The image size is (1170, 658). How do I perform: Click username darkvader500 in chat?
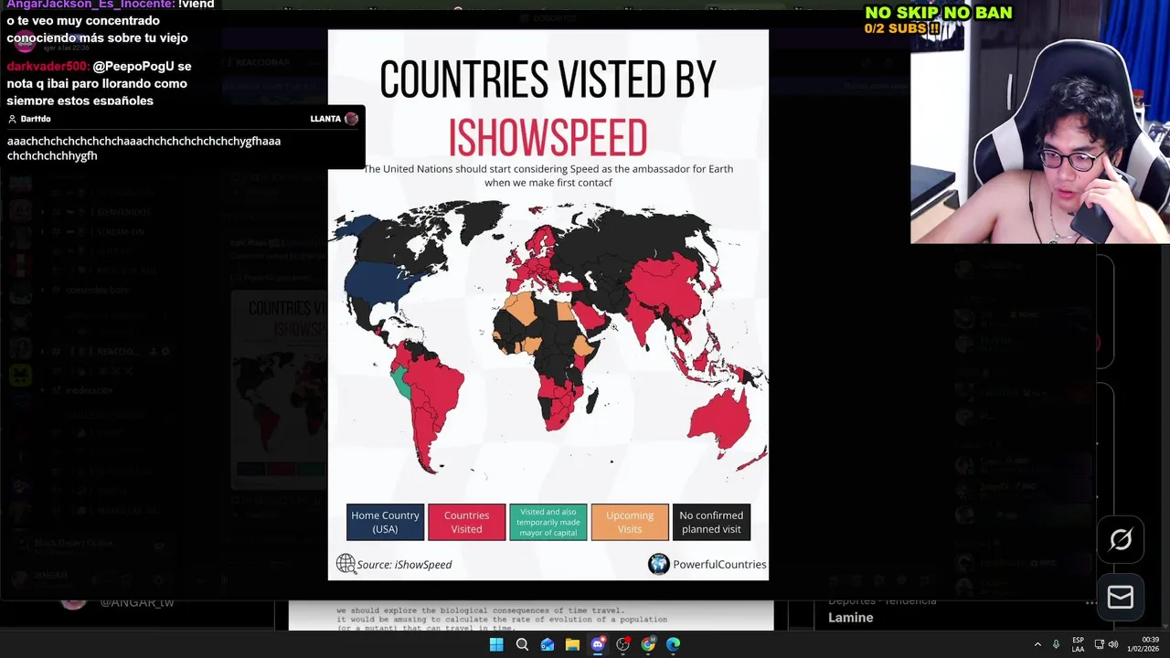(x=48, y=67)
